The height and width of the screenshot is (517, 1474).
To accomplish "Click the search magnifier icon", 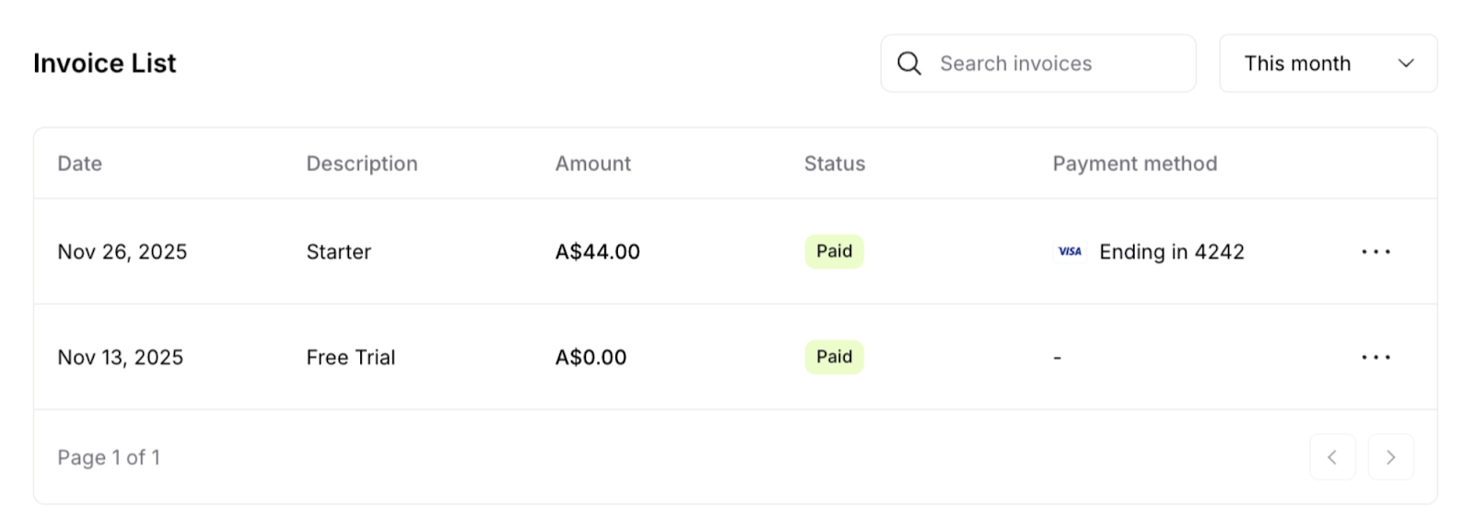I will pyautogui.click(x=909, y=63).
